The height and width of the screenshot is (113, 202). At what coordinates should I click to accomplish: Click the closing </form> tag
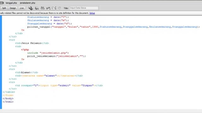(x=8, y=95)
